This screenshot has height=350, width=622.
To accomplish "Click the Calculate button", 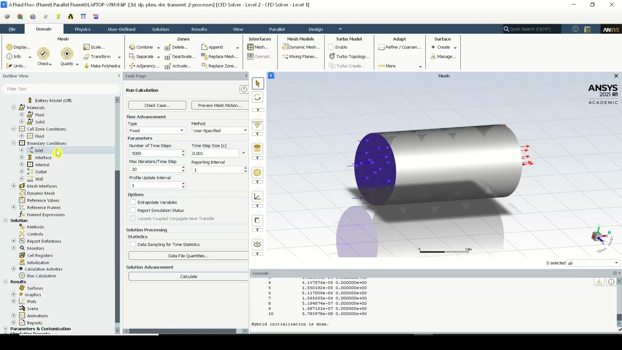I will tap(188, 277).
